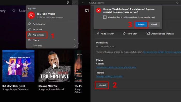Minimize the YouTube Music window
The height and width of the screenshot is (102, 181).
click(82, 3)
